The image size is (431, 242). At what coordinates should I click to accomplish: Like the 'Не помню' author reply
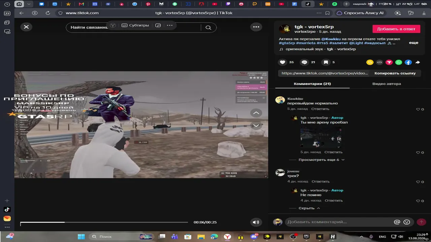point(418,201)
